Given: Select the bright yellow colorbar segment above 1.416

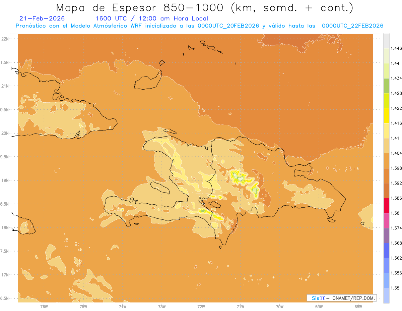Looking at the screenshot, I should click(386, 115).
